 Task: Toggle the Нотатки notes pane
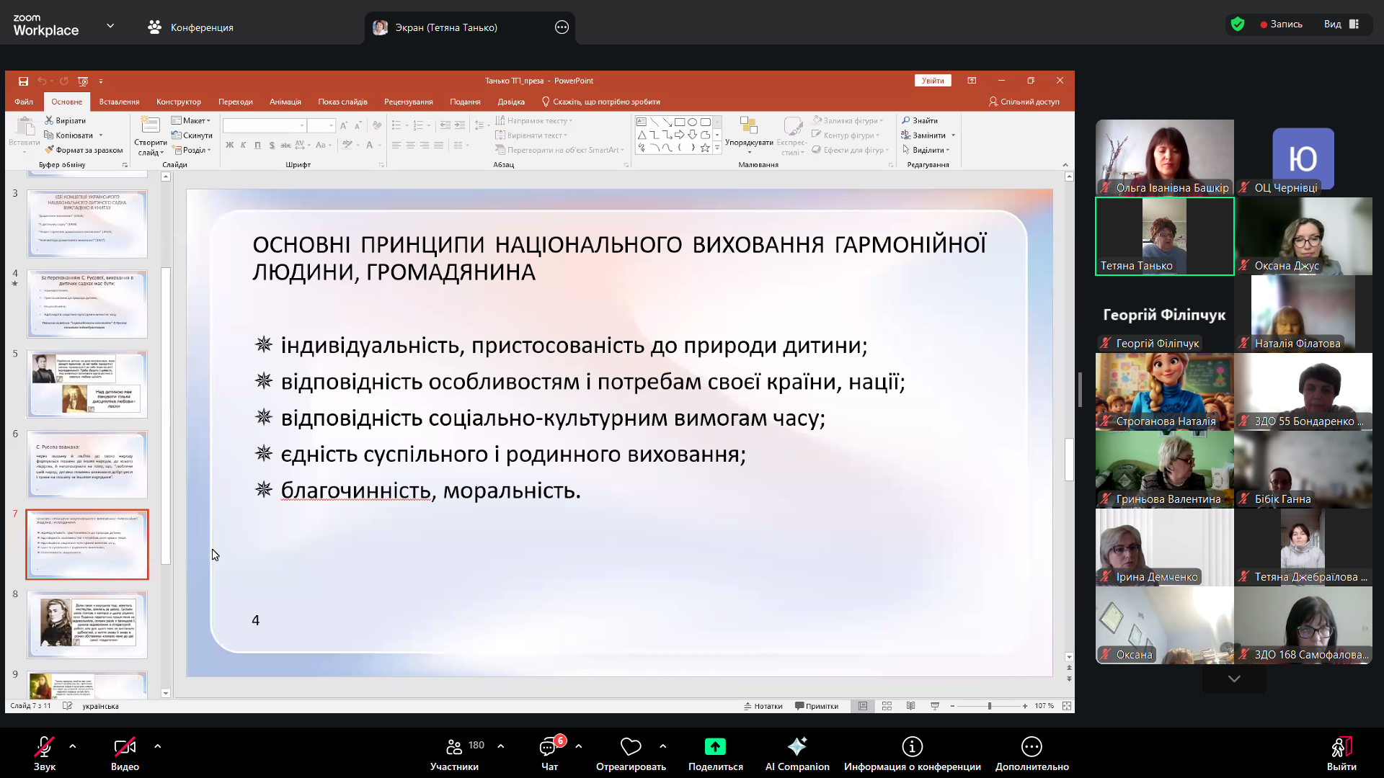coord(763,706)
